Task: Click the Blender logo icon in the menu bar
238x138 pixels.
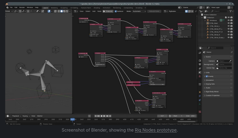Action: [x=7, y=7]
